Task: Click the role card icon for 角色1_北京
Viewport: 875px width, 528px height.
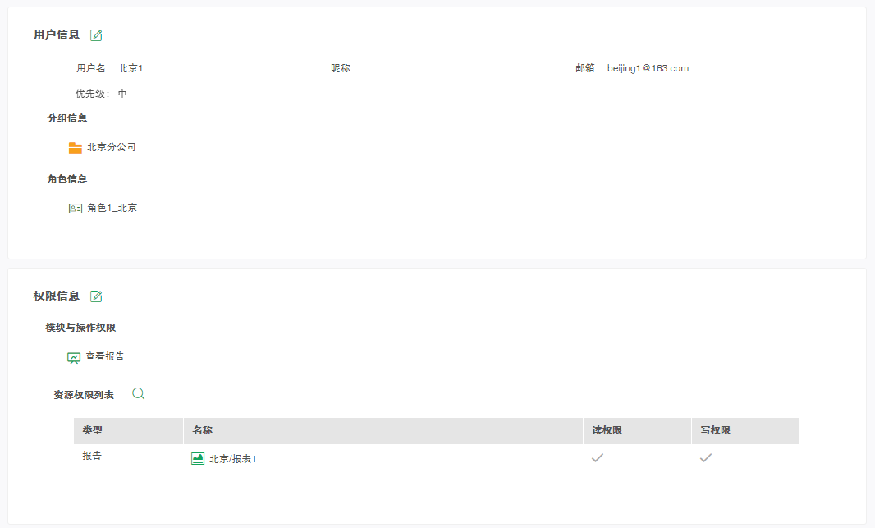Action: coord(76,209)
